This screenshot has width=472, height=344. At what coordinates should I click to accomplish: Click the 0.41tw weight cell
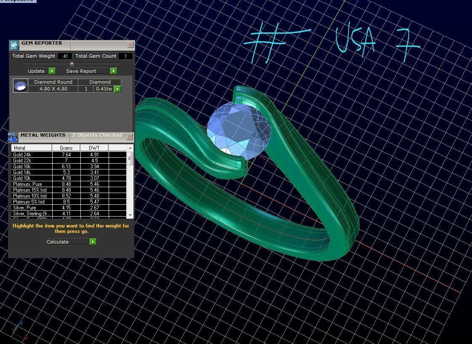tap(104, 89)
